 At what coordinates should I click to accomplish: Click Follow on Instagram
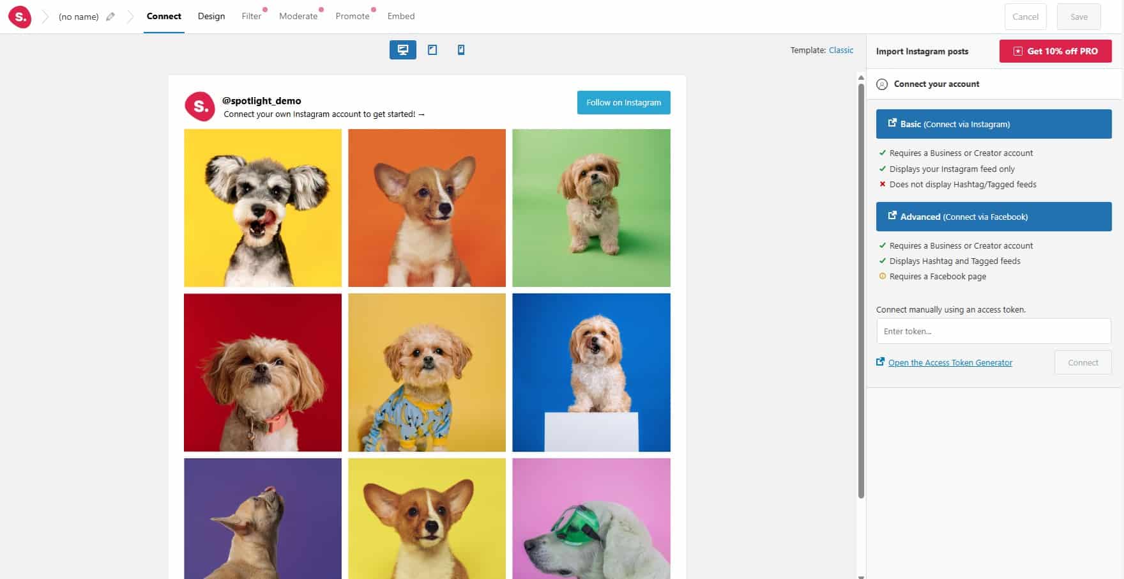click(x=623, y=102)
